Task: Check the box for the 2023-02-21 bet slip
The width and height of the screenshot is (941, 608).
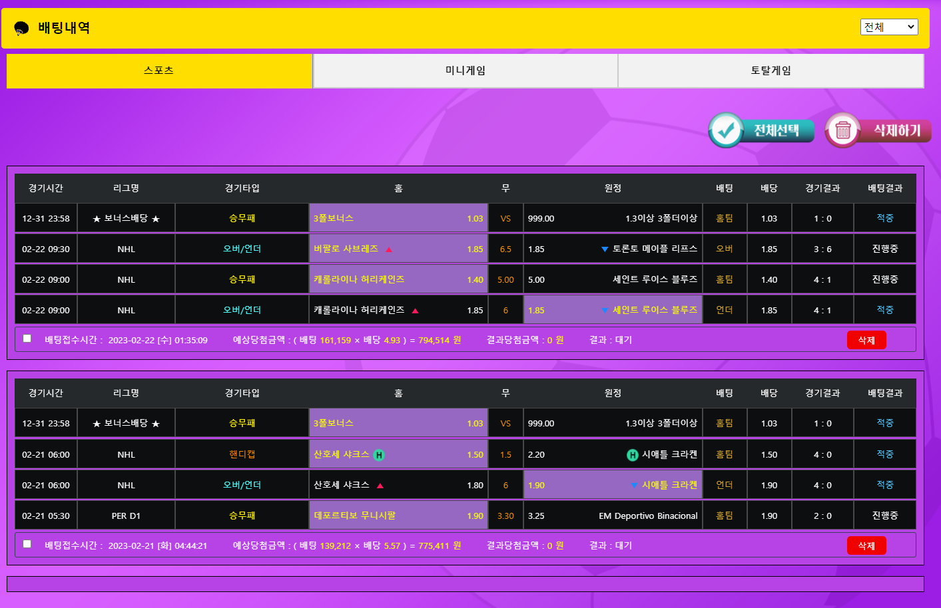Action: [x=27, y=544]
